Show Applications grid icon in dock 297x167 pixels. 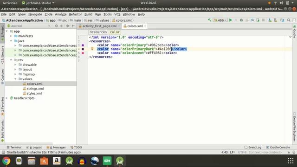pyautogui.click(x=291, y=161)
